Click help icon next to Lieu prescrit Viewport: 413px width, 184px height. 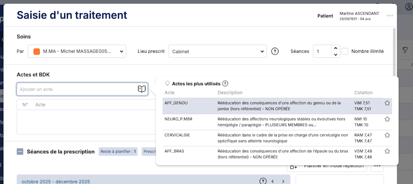(275, 51)
